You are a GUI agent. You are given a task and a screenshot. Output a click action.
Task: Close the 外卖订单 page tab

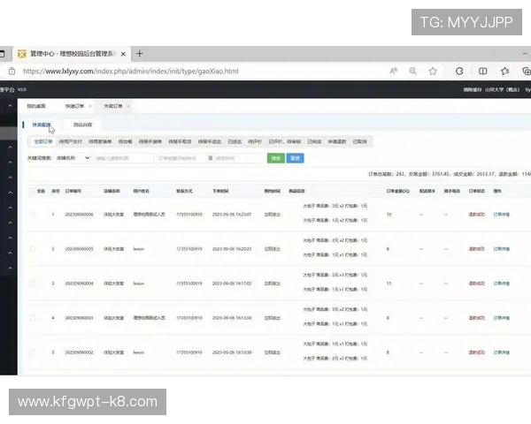tap(127, 106)
